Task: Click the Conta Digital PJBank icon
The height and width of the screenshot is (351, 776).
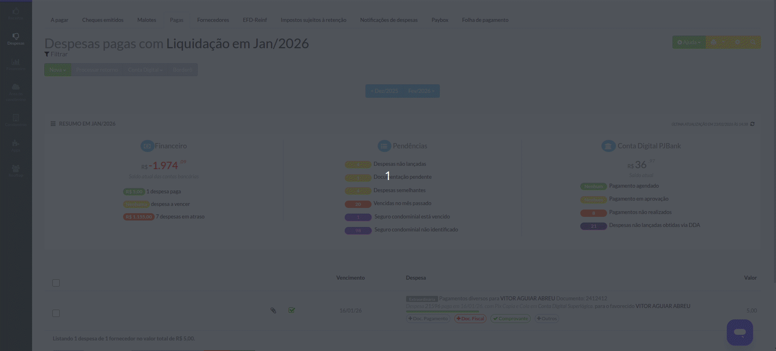Action: point(608,146)
